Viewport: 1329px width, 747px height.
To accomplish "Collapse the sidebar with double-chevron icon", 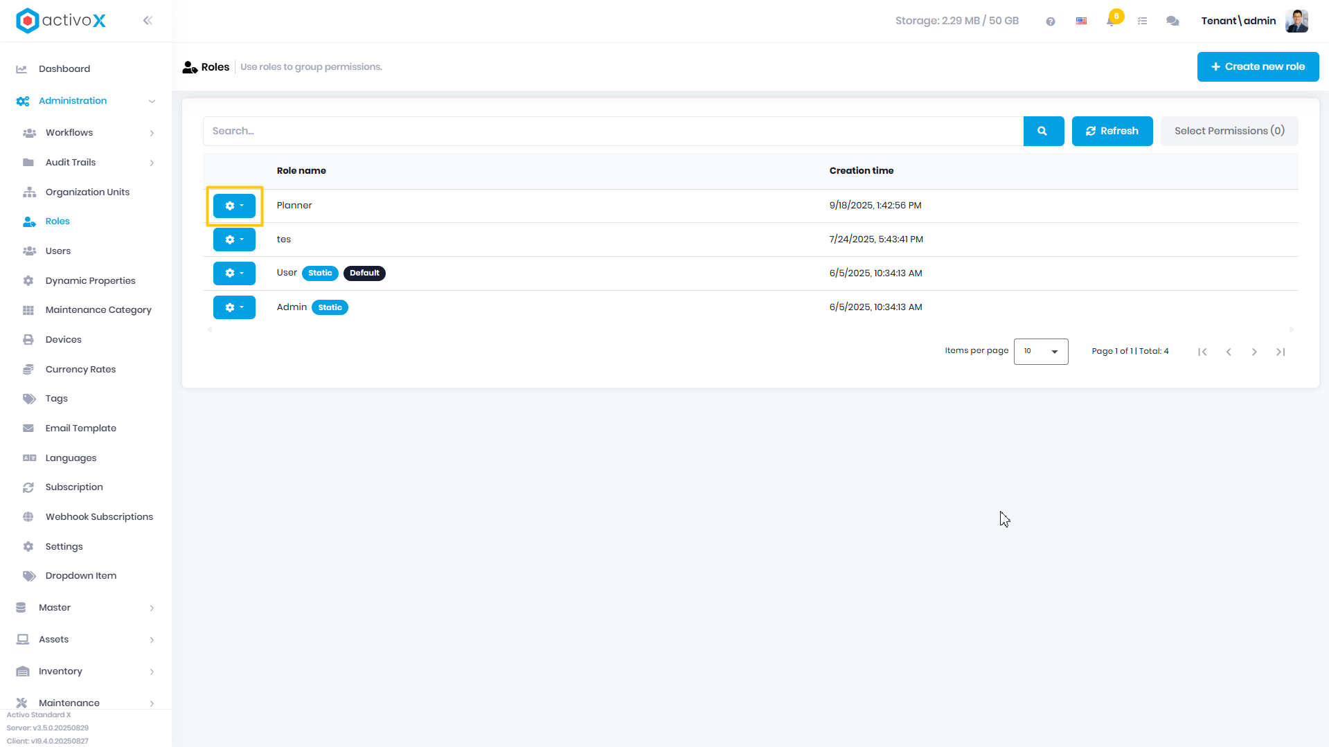I will 148,21.
